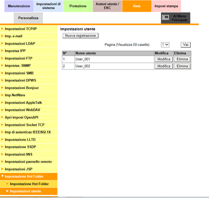The image size is (209, 198).
Task: Click arrow icon beside Imp. e-mail
Action: click(x=2, y=36)
